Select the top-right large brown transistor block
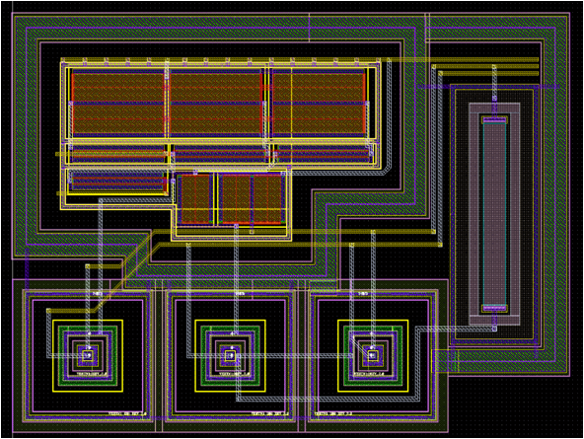584x439 pixels. point(319,104)
